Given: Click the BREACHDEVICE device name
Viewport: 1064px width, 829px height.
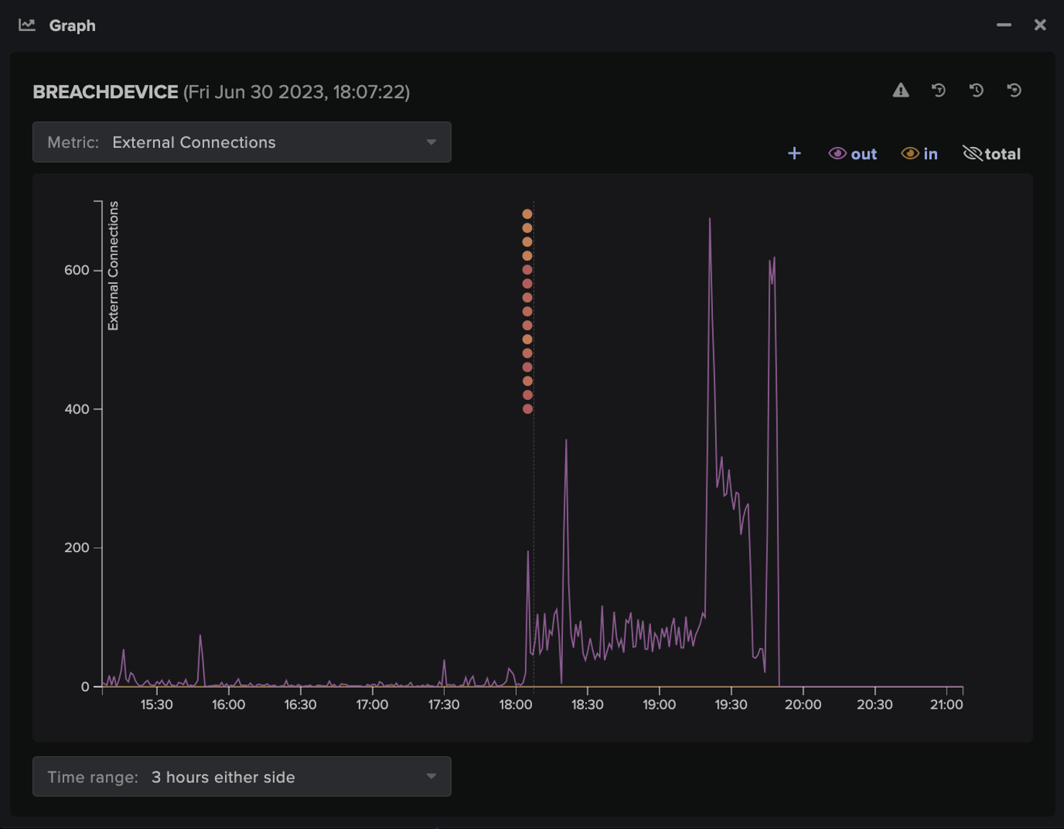Looking at the screenshot, I should click(x=105, y=92).
